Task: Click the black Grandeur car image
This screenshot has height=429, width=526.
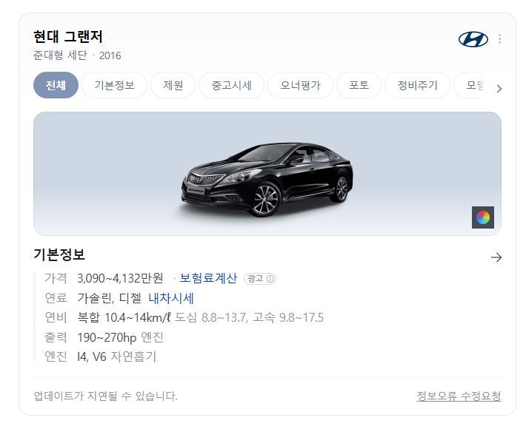Action: click(267, 179)
